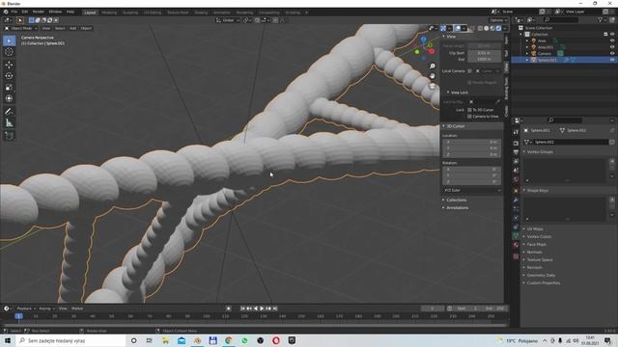
Task: Click the blue Z axis on navigation gizmo
Action: [x=423, y=40]
